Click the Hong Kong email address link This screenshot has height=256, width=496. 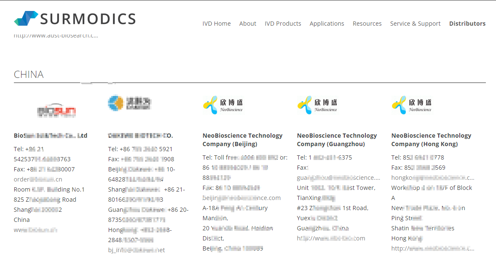(433, 178)
